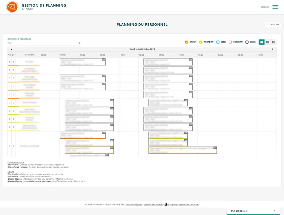Select the middle multi-column view icon
The height and width of the screenshot is (215, 284).
[x=268, y=42]
